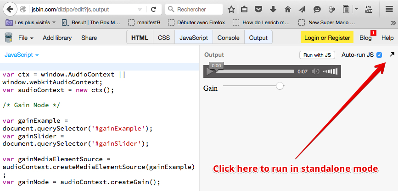398x191 pixels.
Task: Open the Firefox hamburger menu
Action: [x=389, y=9]
